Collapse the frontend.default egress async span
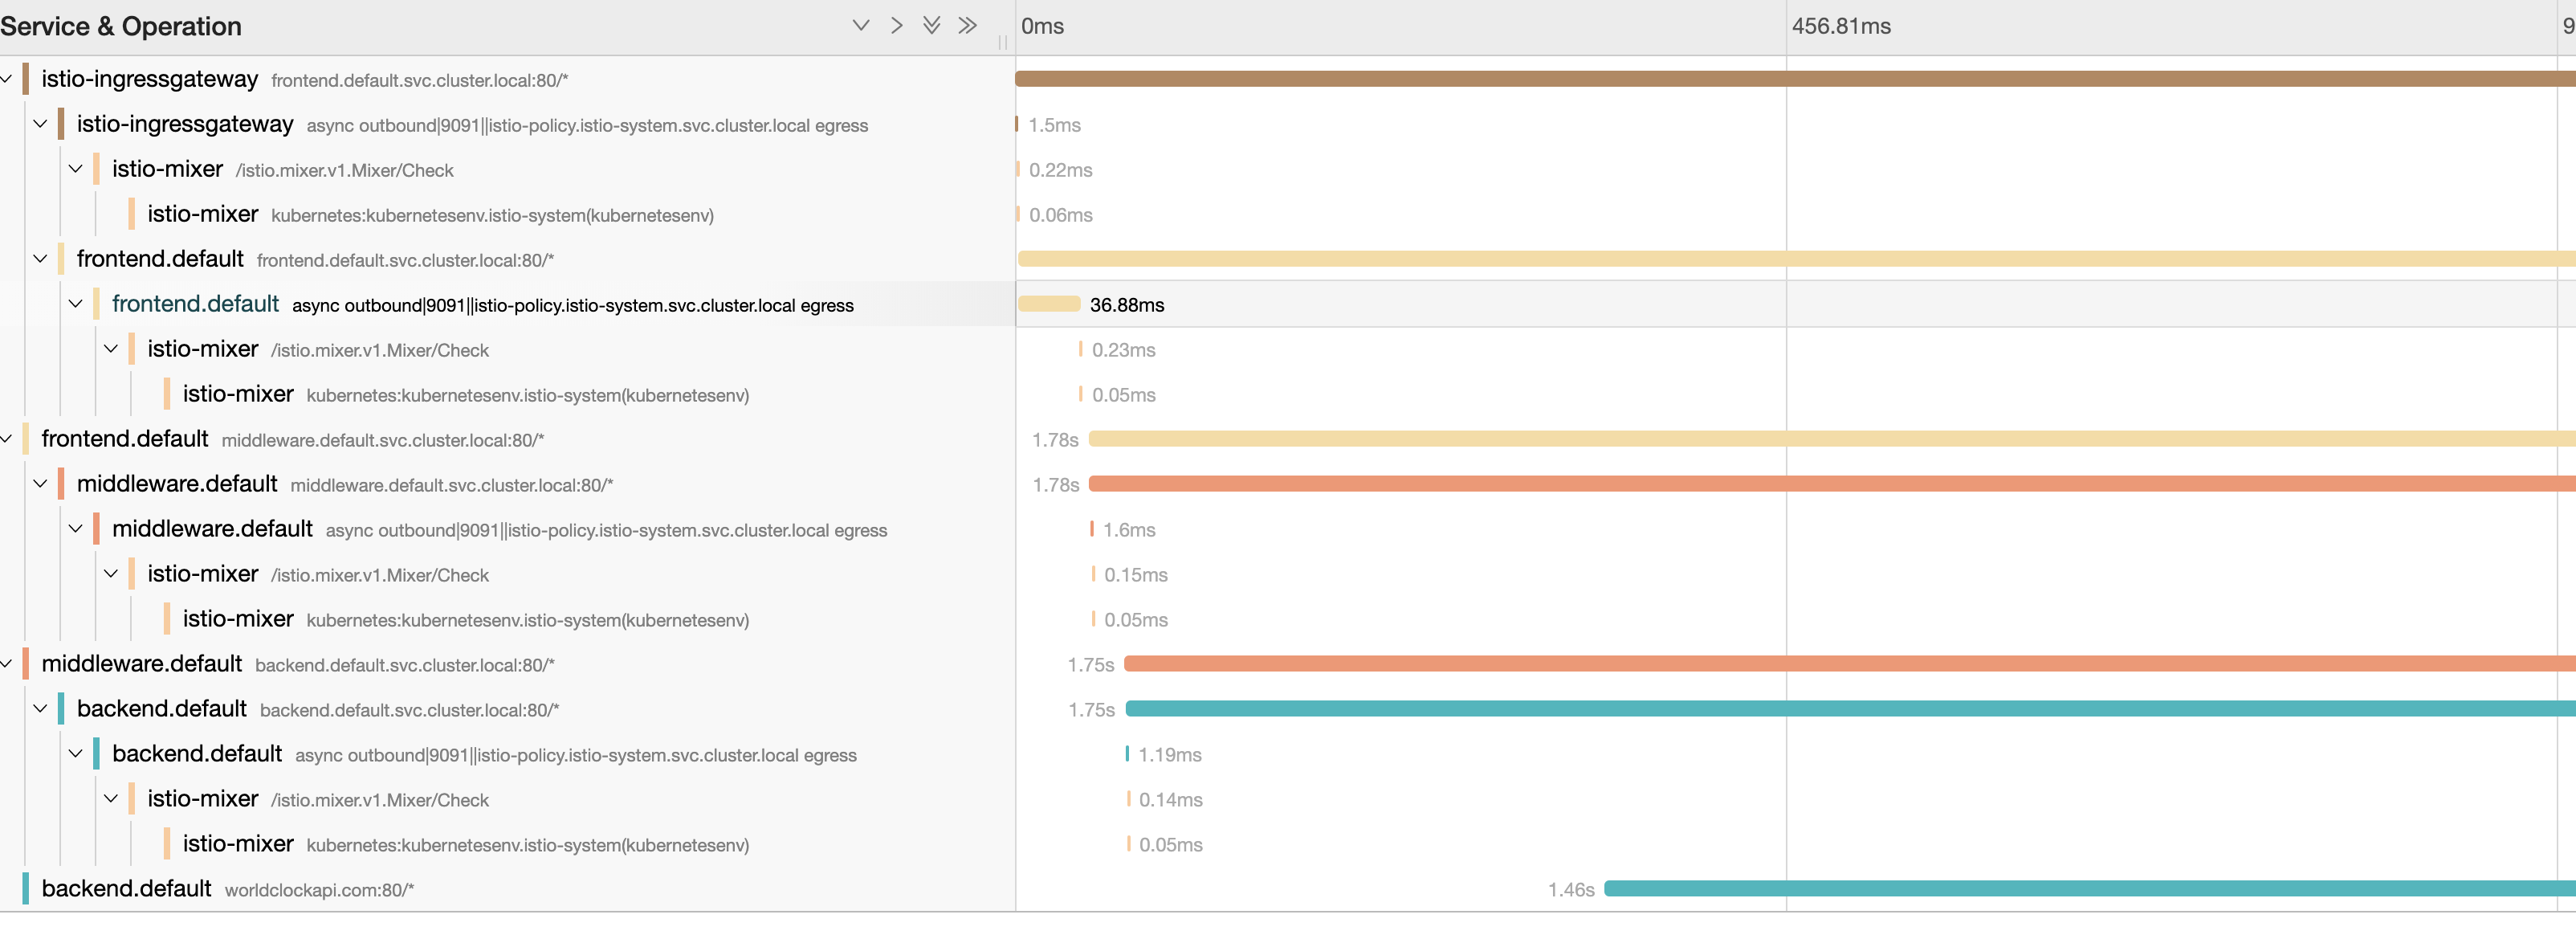 (76, 303)
